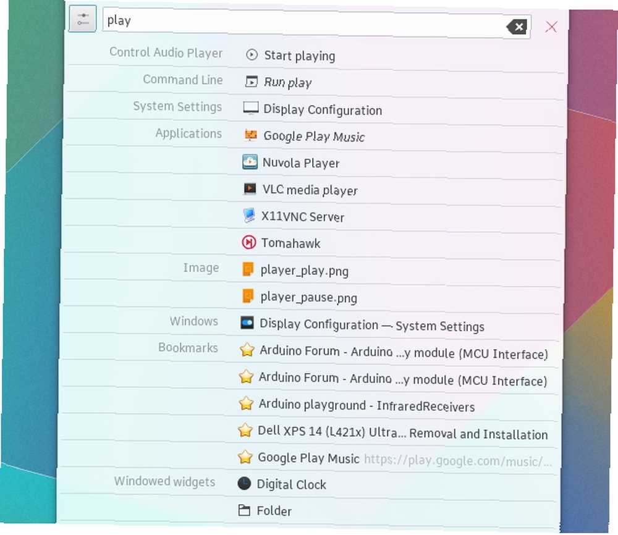618x535 pixels.
Task: Click the Tomahawk red circular icon
Action: [248, 242]
